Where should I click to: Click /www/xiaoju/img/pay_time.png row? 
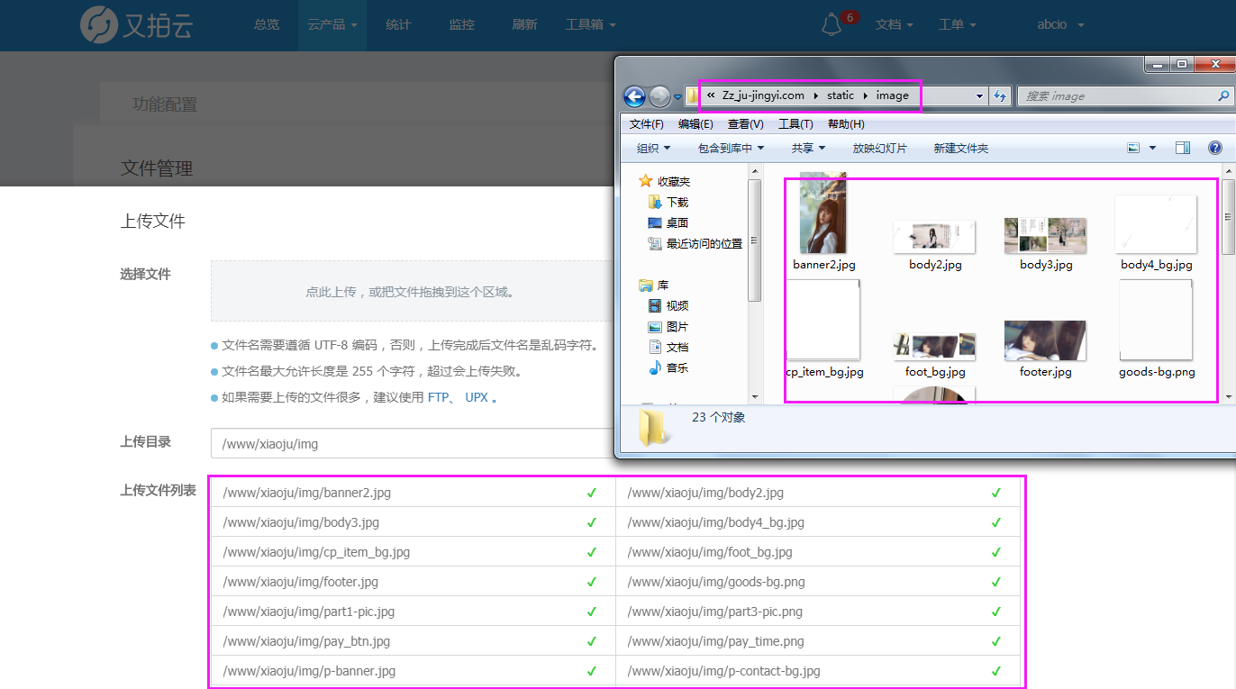818,641
